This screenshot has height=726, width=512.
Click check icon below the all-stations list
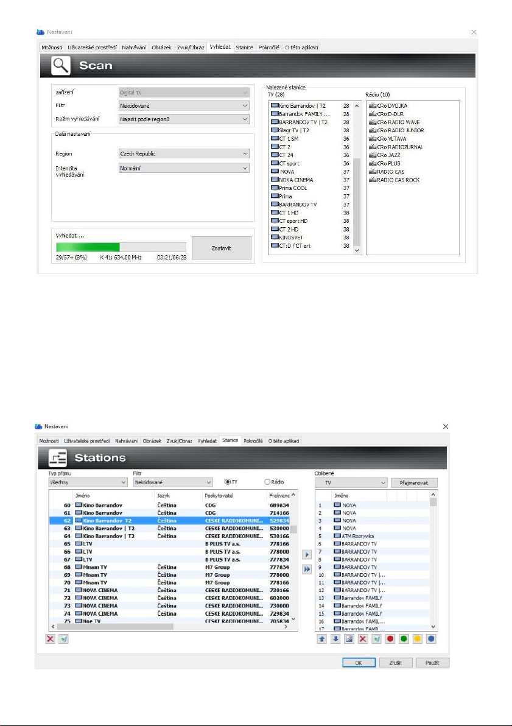point(64,639)
